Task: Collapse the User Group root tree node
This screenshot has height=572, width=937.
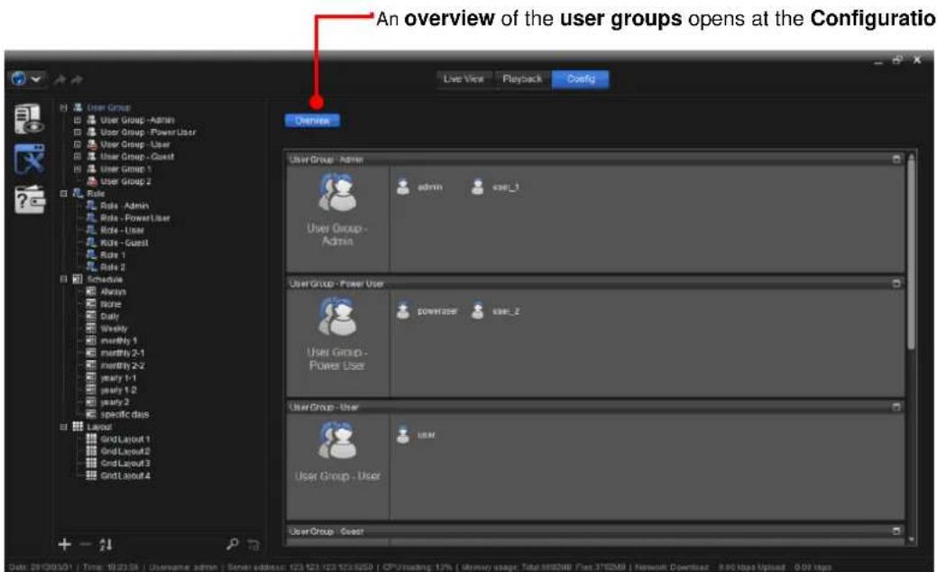Action: click(63, 107)
